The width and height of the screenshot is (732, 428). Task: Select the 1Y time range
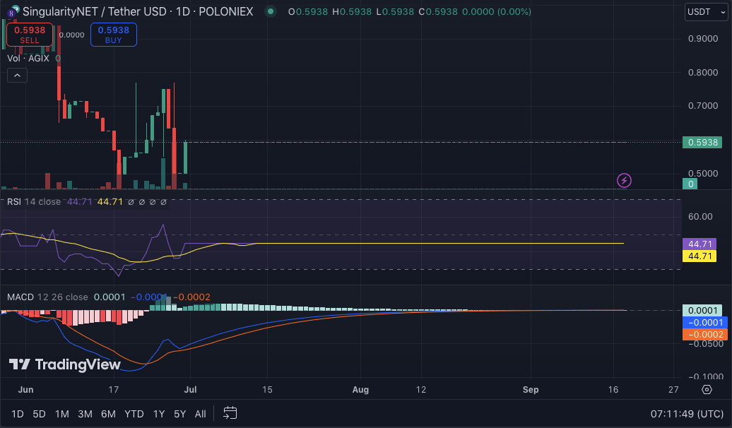pos(159,414)
